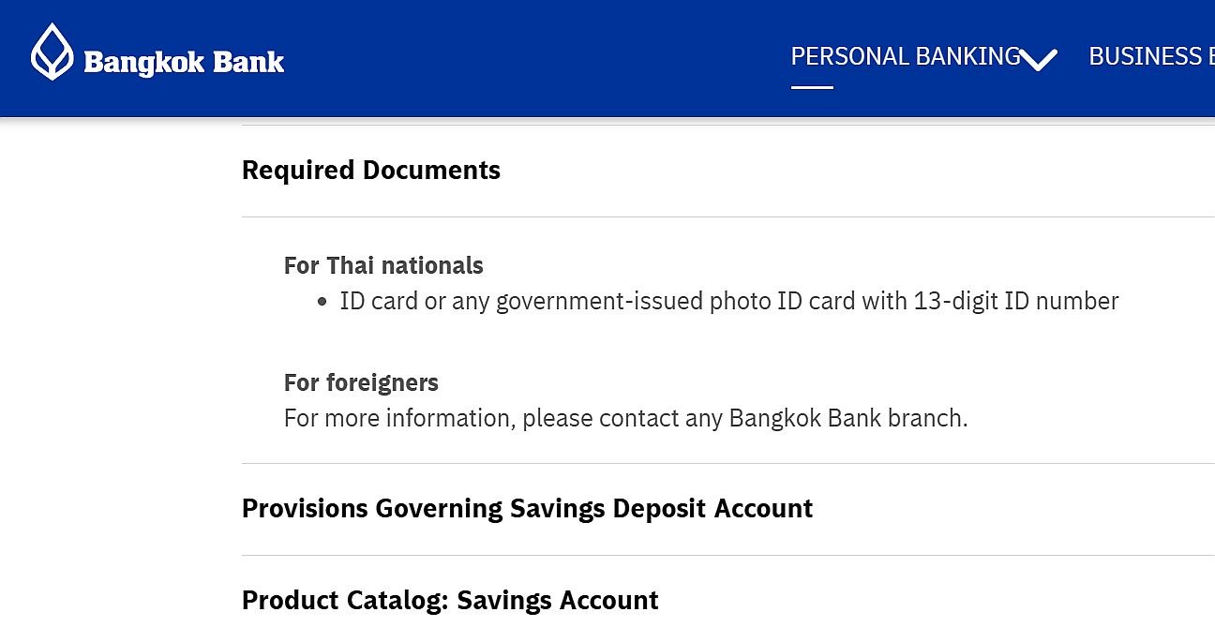
Task: Click the For foreigners heading
Action: 361,383
